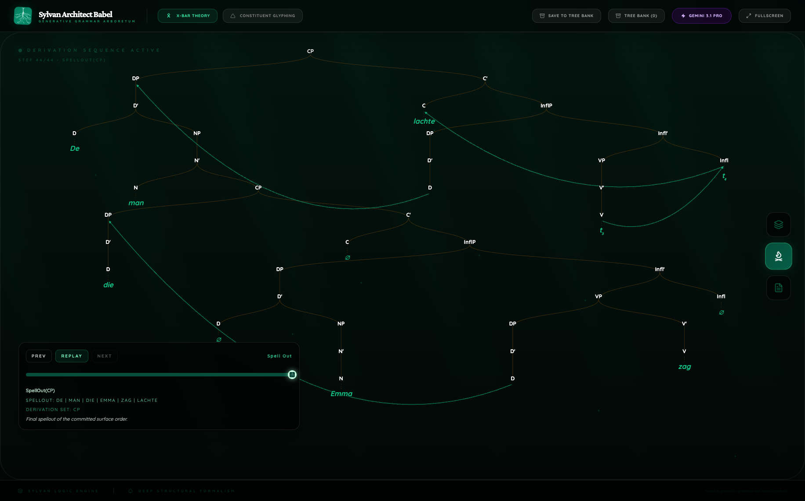
Task: Open the layers stack side panel icon
Action: click(x=778, y=225)
